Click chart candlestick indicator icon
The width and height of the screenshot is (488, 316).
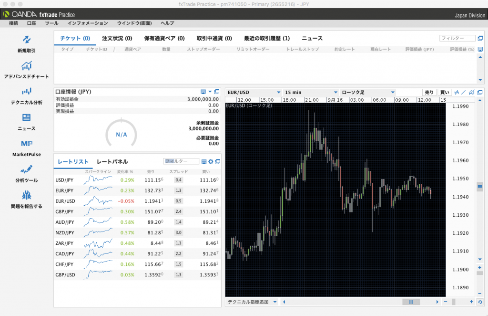pos(457,92)
